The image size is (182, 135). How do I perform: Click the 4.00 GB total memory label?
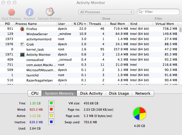(139, 126)
